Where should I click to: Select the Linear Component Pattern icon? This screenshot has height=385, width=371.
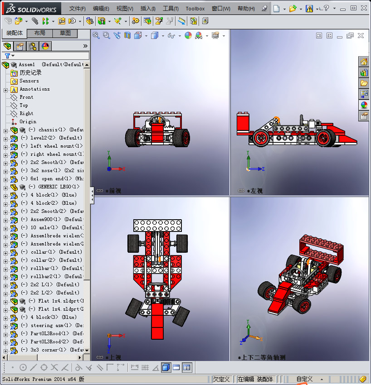click(x=45, y=21)
